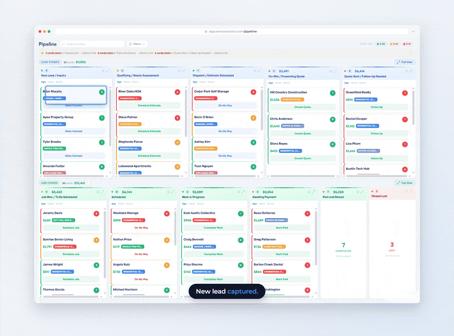Open the 7 Completed summary in Paid and Closed
Screen dimensions: 454x336
pyautogui.click(x=344, y=249)
